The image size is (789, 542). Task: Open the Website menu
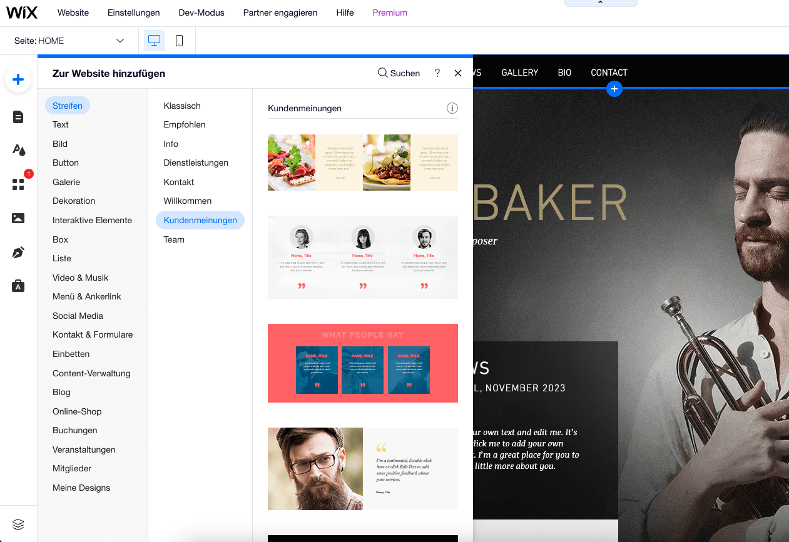(x=73, y=13)
